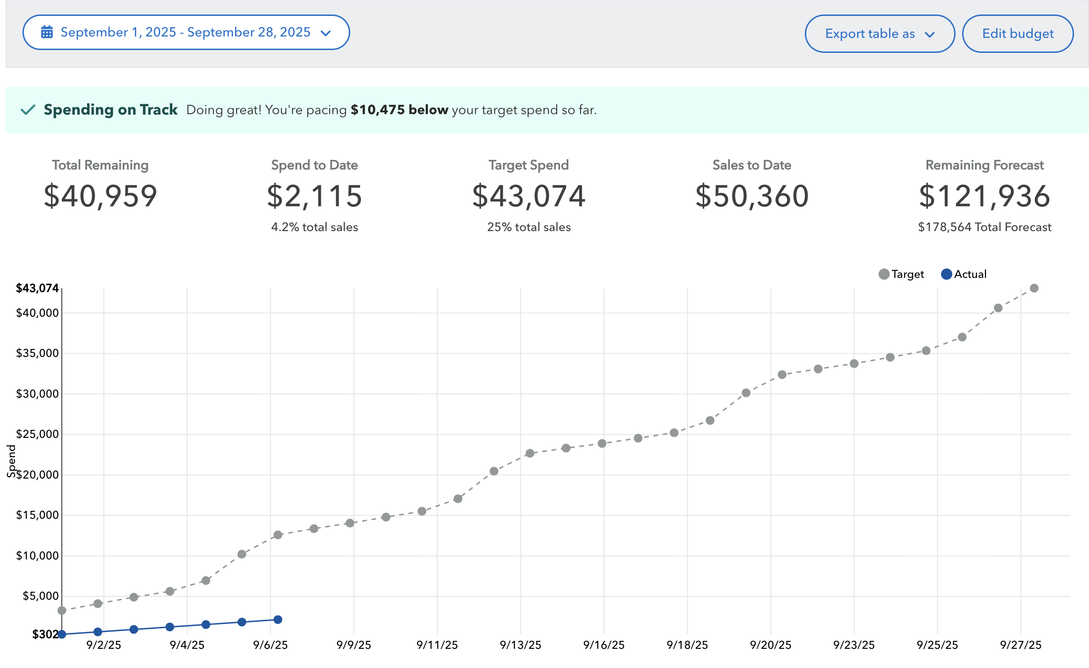Click the green Spending on Track checkmark
The image size is (1089, 668).
28,110
